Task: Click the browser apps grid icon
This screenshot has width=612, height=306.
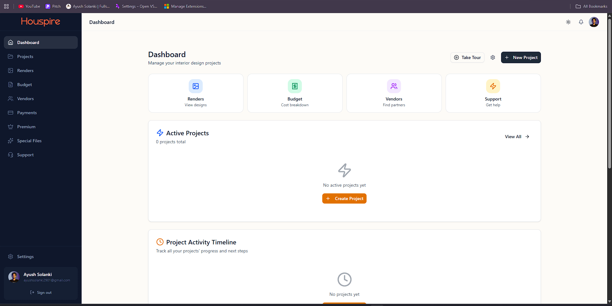Action: tap(6, 6)
